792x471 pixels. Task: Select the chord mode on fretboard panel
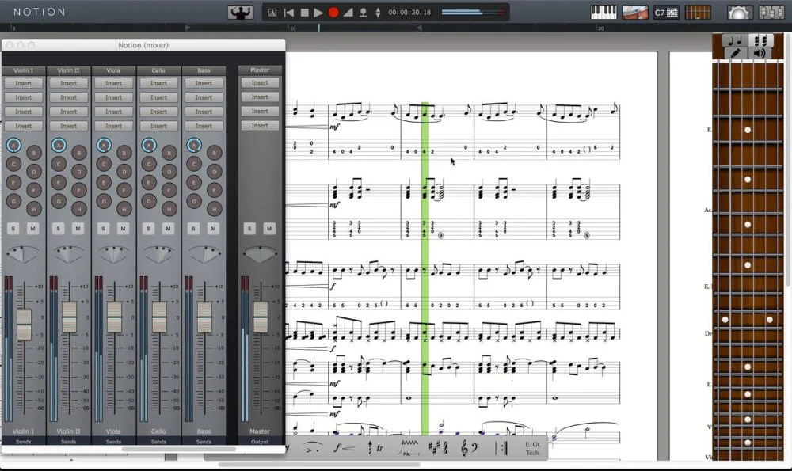760,40
